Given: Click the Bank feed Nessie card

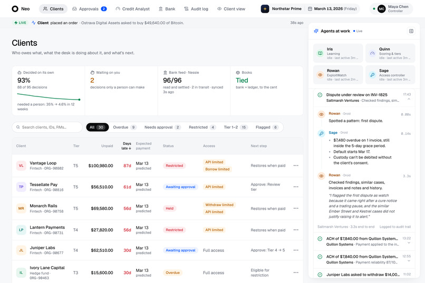Looking at the screenshot, I should (194, 91).
